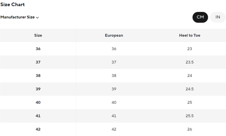Click size 40 row label
This screenshot has height=136, width=226.
point(38,102)
